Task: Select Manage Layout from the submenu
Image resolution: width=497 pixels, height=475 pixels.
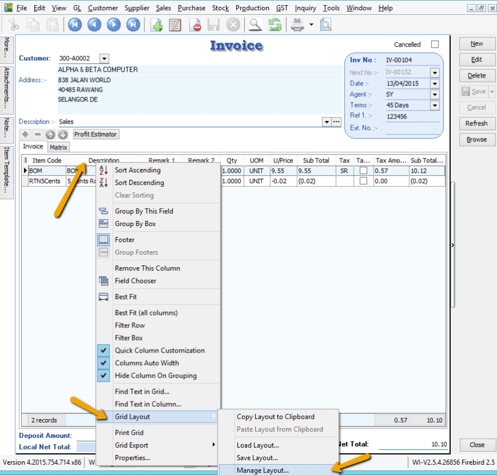Action: 265,471
